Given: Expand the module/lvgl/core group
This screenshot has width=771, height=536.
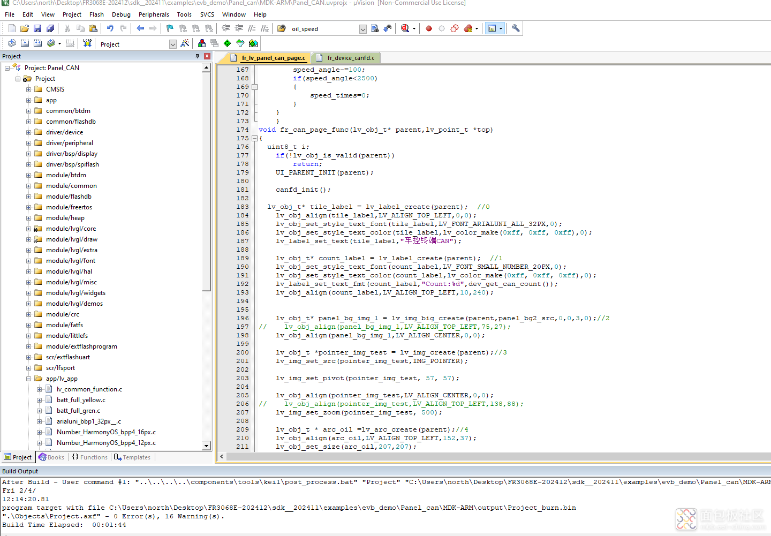Looking at the screenshot, I should [x=28, y=229].
